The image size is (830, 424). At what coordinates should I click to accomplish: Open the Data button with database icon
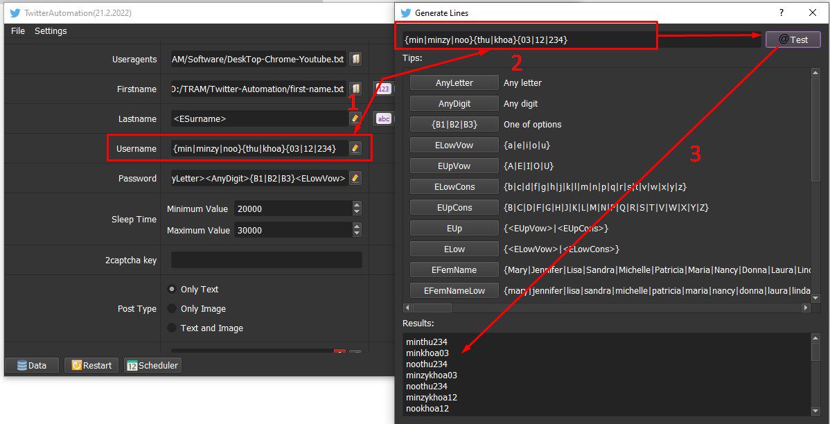32,365
